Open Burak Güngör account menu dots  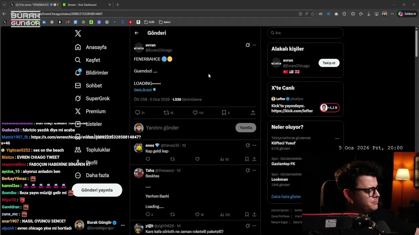(123, 225)
